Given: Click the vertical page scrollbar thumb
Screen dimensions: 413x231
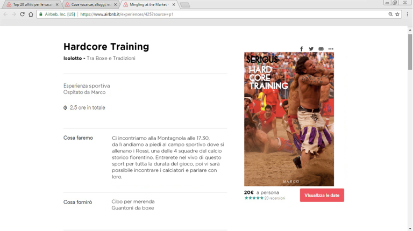Looking at the screenshot, I should [410, 52].
